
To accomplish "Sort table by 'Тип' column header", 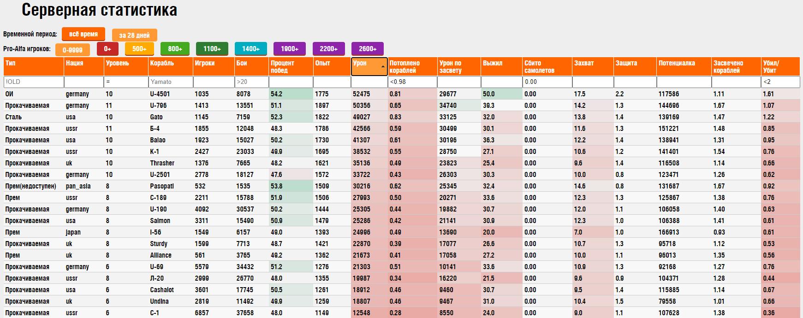I will click(x=34, y=66).
